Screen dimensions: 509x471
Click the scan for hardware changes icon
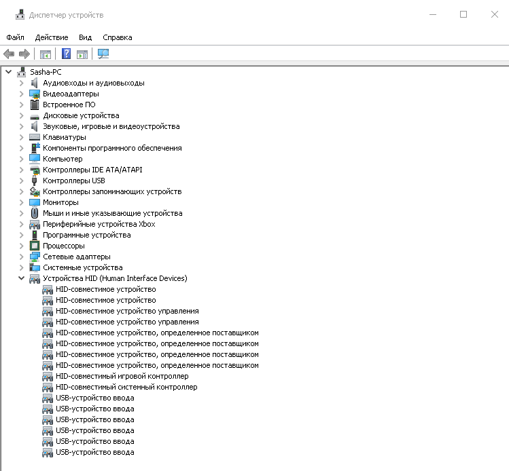(103, 54)
